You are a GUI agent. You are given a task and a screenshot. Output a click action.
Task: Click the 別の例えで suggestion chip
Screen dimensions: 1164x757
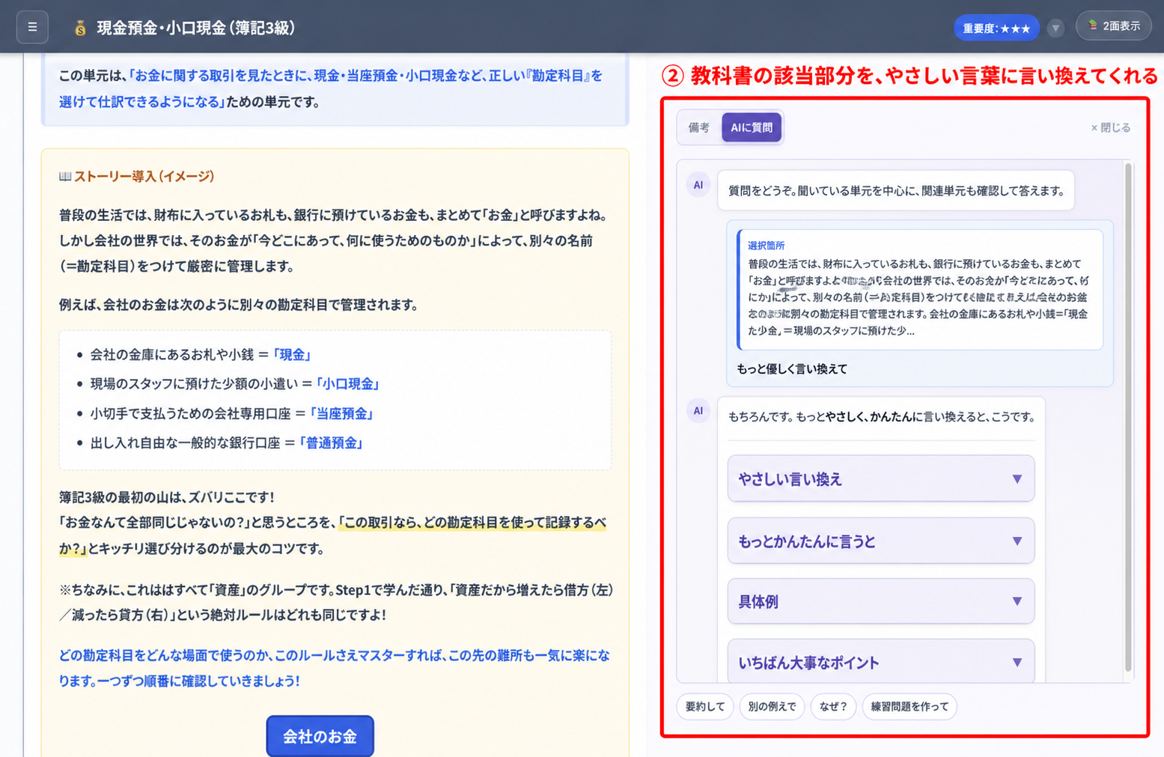tap(772, 706)
